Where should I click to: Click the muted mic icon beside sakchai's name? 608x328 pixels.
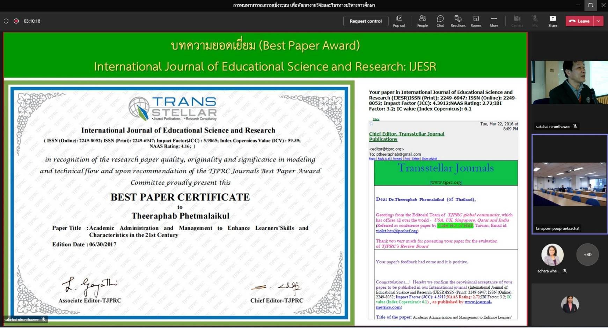(x=575, y=126)
